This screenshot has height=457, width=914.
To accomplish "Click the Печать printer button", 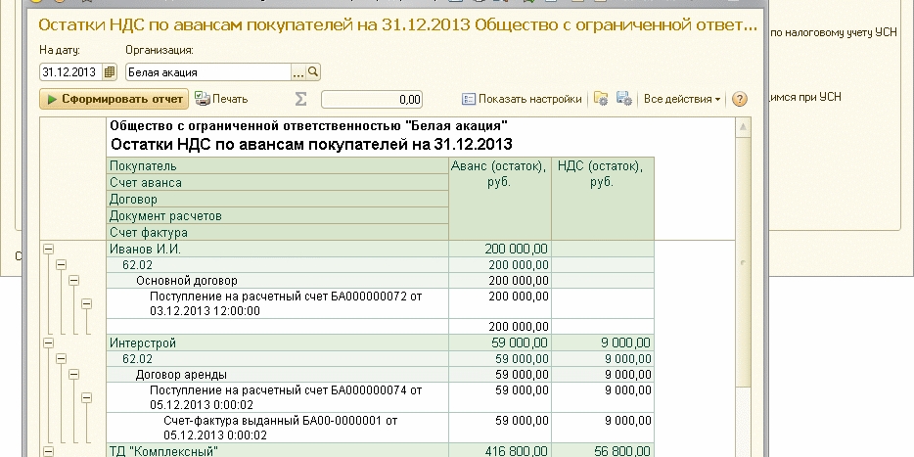I will pos(221,99).
